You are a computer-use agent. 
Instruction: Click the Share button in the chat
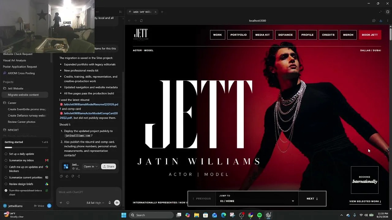click(108, 167)
